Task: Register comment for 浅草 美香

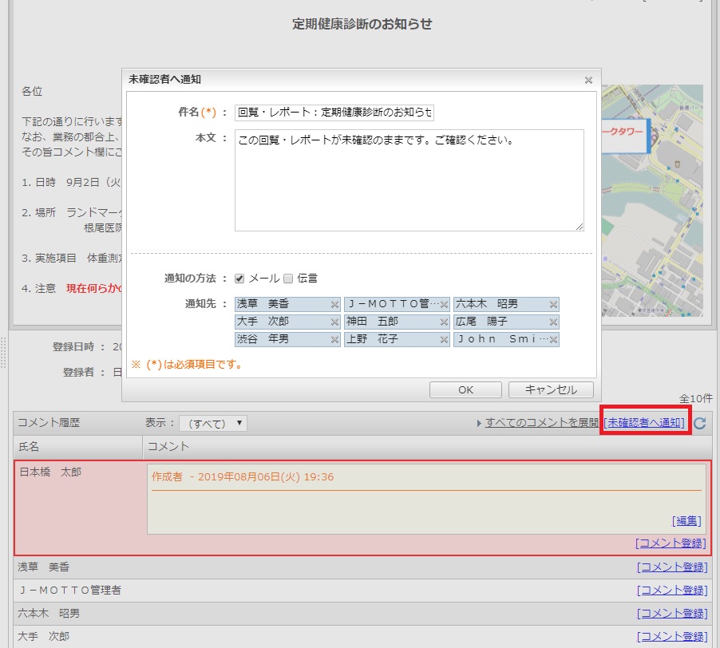Action: 672,567
